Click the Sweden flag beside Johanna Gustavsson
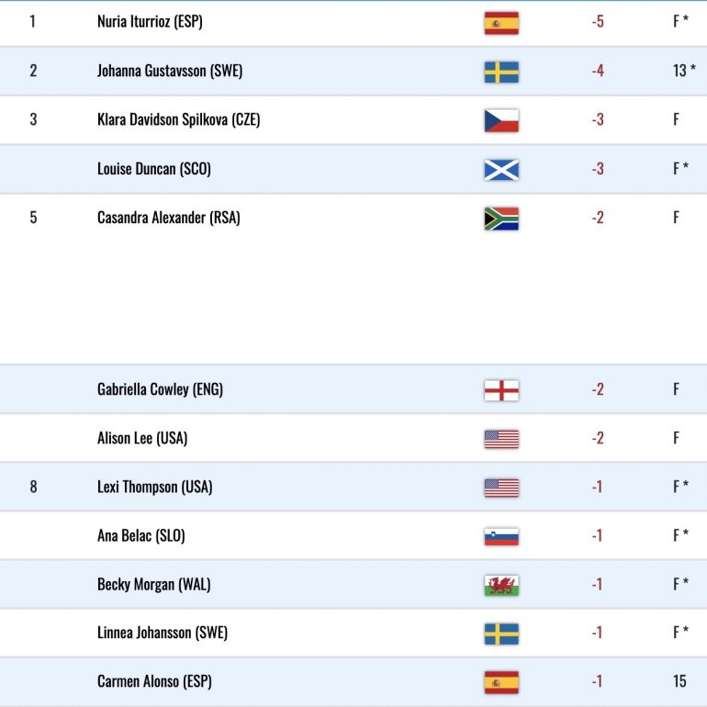The width and height of the screenshot is (707, 707). [x=501, y=73]
